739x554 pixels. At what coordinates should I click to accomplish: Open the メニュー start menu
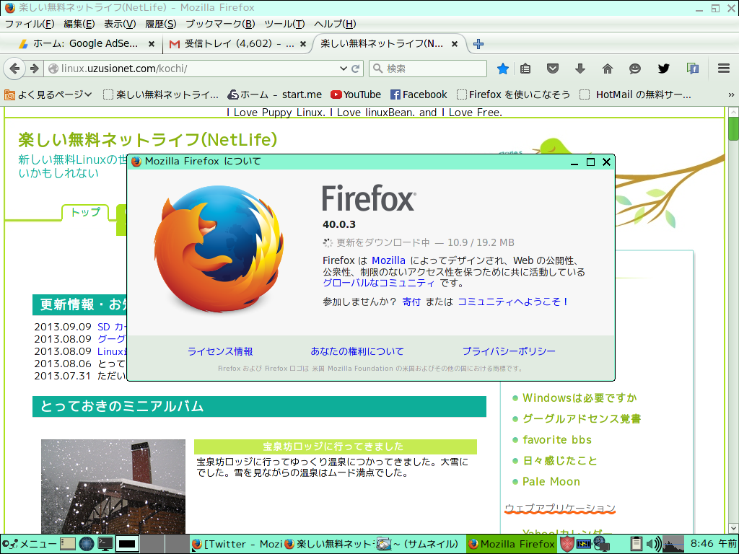(x=29, y=544)
